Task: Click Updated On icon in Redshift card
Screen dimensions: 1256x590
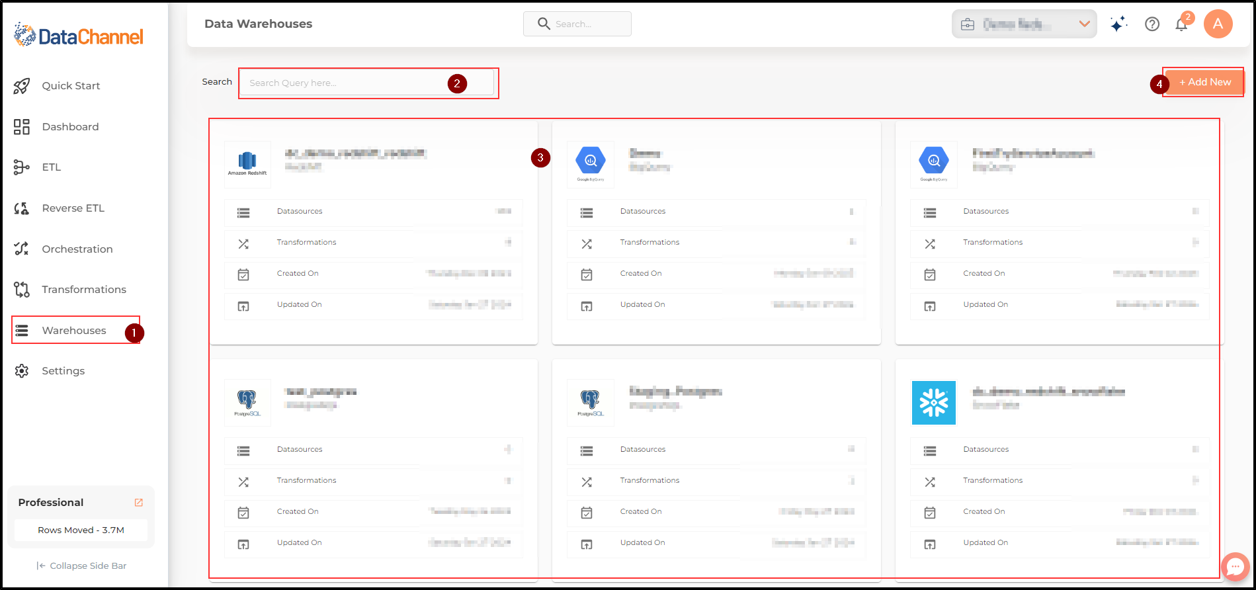Action: (x=243, y=306)
